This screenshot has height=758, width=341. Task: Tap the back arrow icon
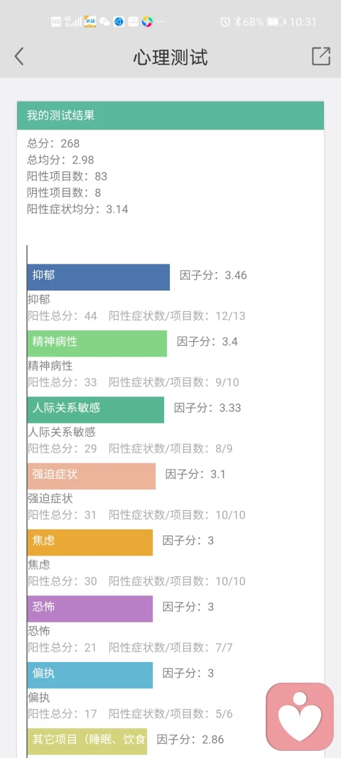19,57
